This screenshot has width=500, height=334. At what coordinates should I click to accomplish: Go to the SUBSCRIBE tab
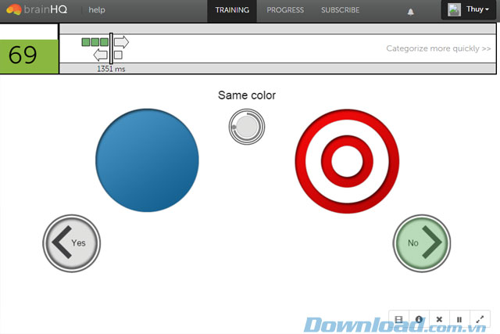coord(341,10)
